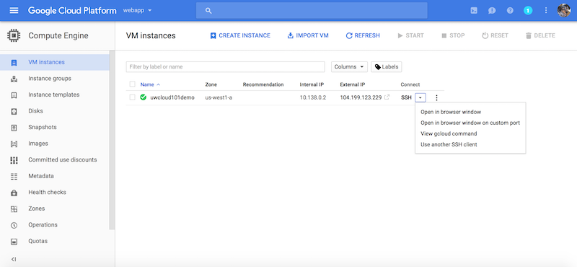Open the feedback chat icon
The height and width of the screenshot is (267, 577).
[492, 11]
